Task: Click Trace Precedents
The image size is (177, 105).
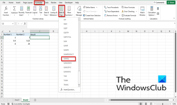Action: 112,7
